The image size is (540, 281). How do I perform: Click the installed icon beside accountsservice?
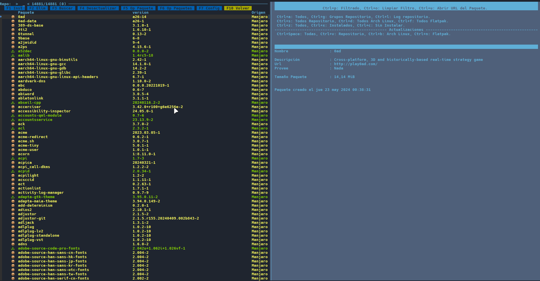tap(13, 120)
